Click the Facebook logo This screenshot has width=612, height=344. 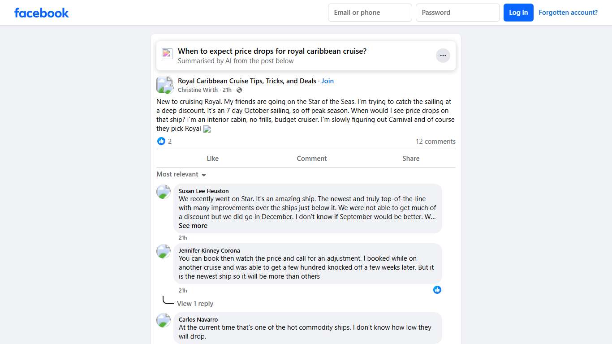coord(42,13)
